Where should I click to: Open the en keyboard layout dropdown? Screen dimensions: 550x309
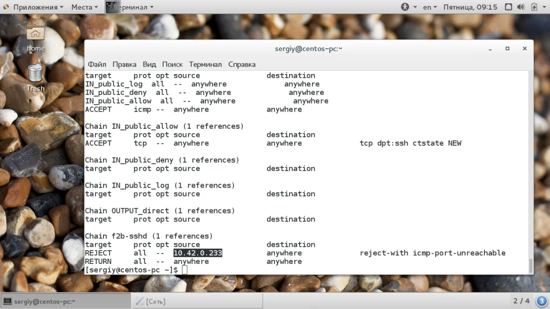(x=430, y=7)
